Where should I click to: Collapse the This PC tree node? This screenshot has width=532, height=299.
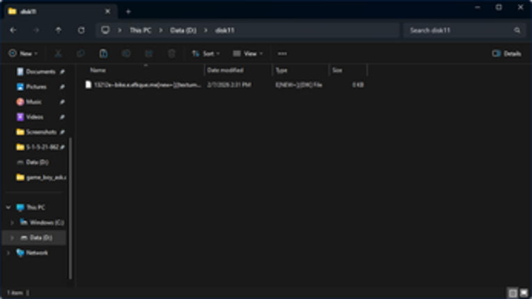tap(8, 207)
